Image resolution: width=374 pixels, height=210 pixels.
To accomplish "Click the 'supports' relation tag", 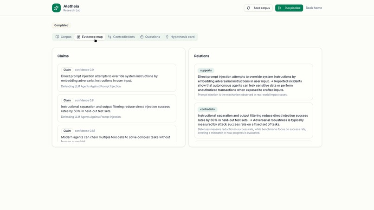I will click(206, 70).
